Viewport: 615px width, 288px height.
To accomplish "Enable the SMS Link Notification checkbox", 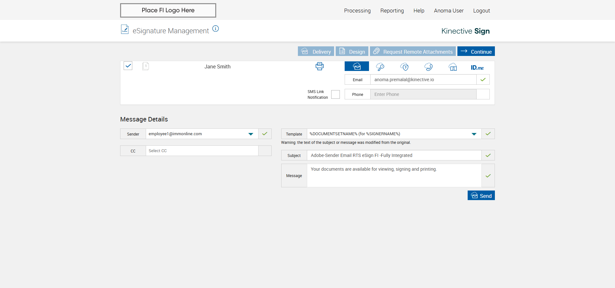I will (x=335, y=94).
